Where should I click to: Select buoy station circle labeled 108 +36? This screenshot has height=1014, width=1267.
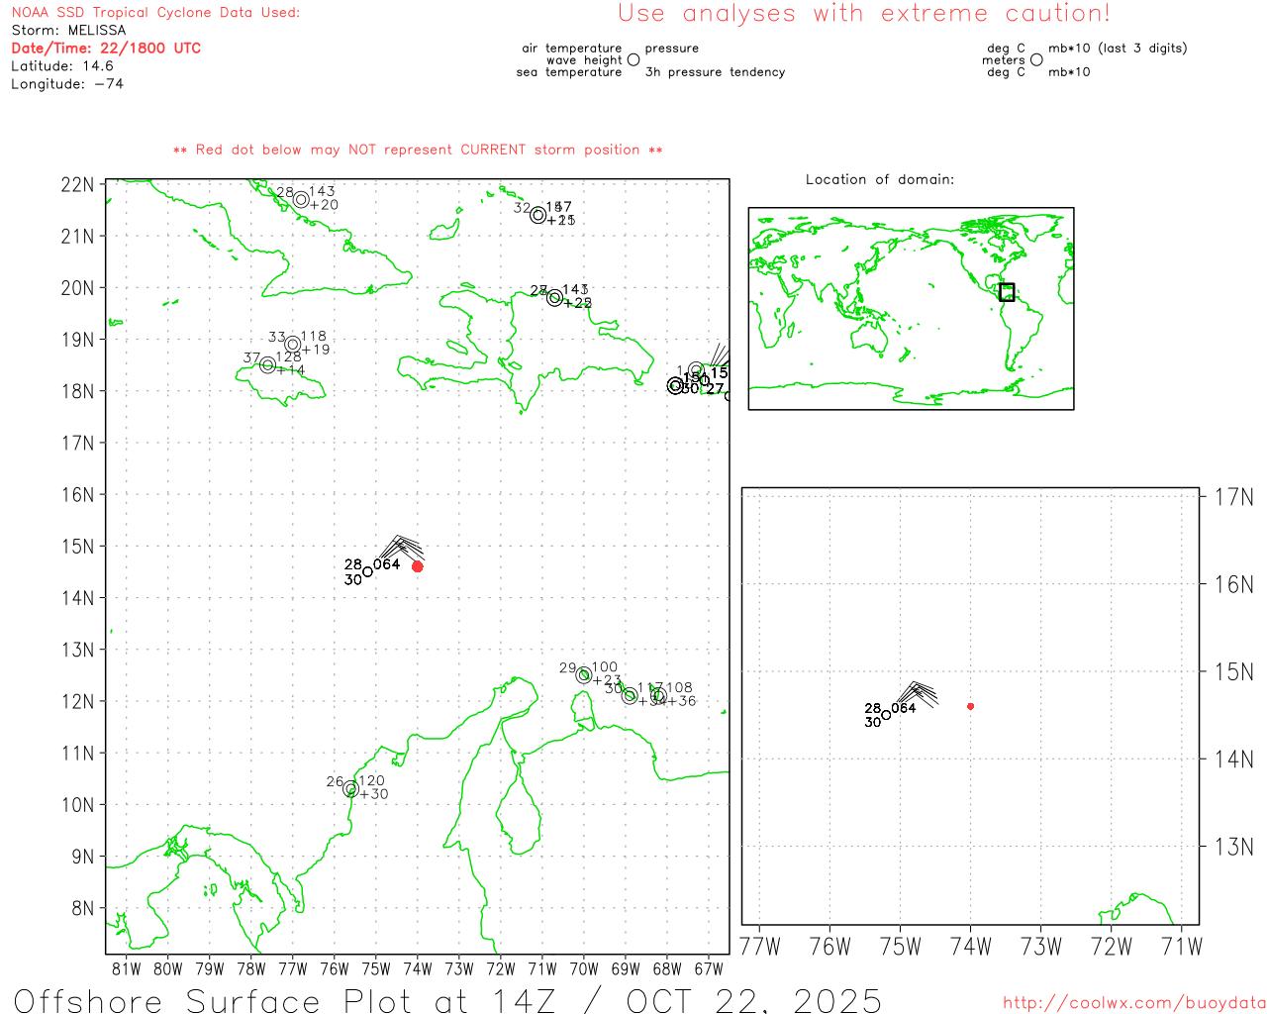(x=659, y=695)
